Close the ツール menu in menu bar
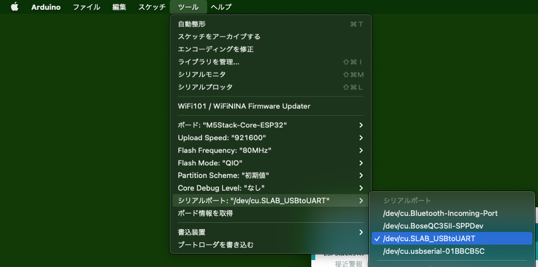Screen dimensions: 538x267 188,7
